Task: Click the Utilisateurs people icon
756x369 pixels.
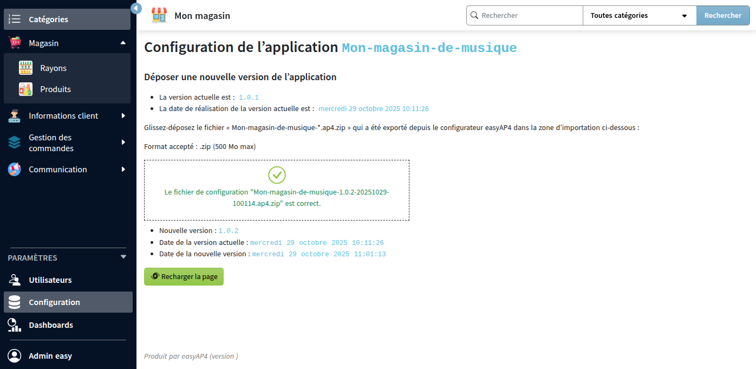Action: click(x=15, y=280)
